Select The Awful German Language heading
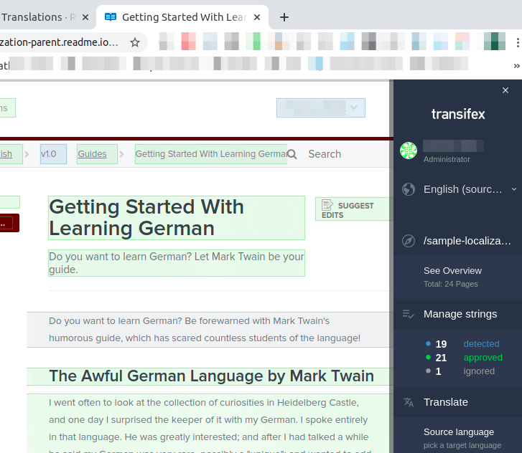This screenshot has width=522, height=453. (211, 376)
